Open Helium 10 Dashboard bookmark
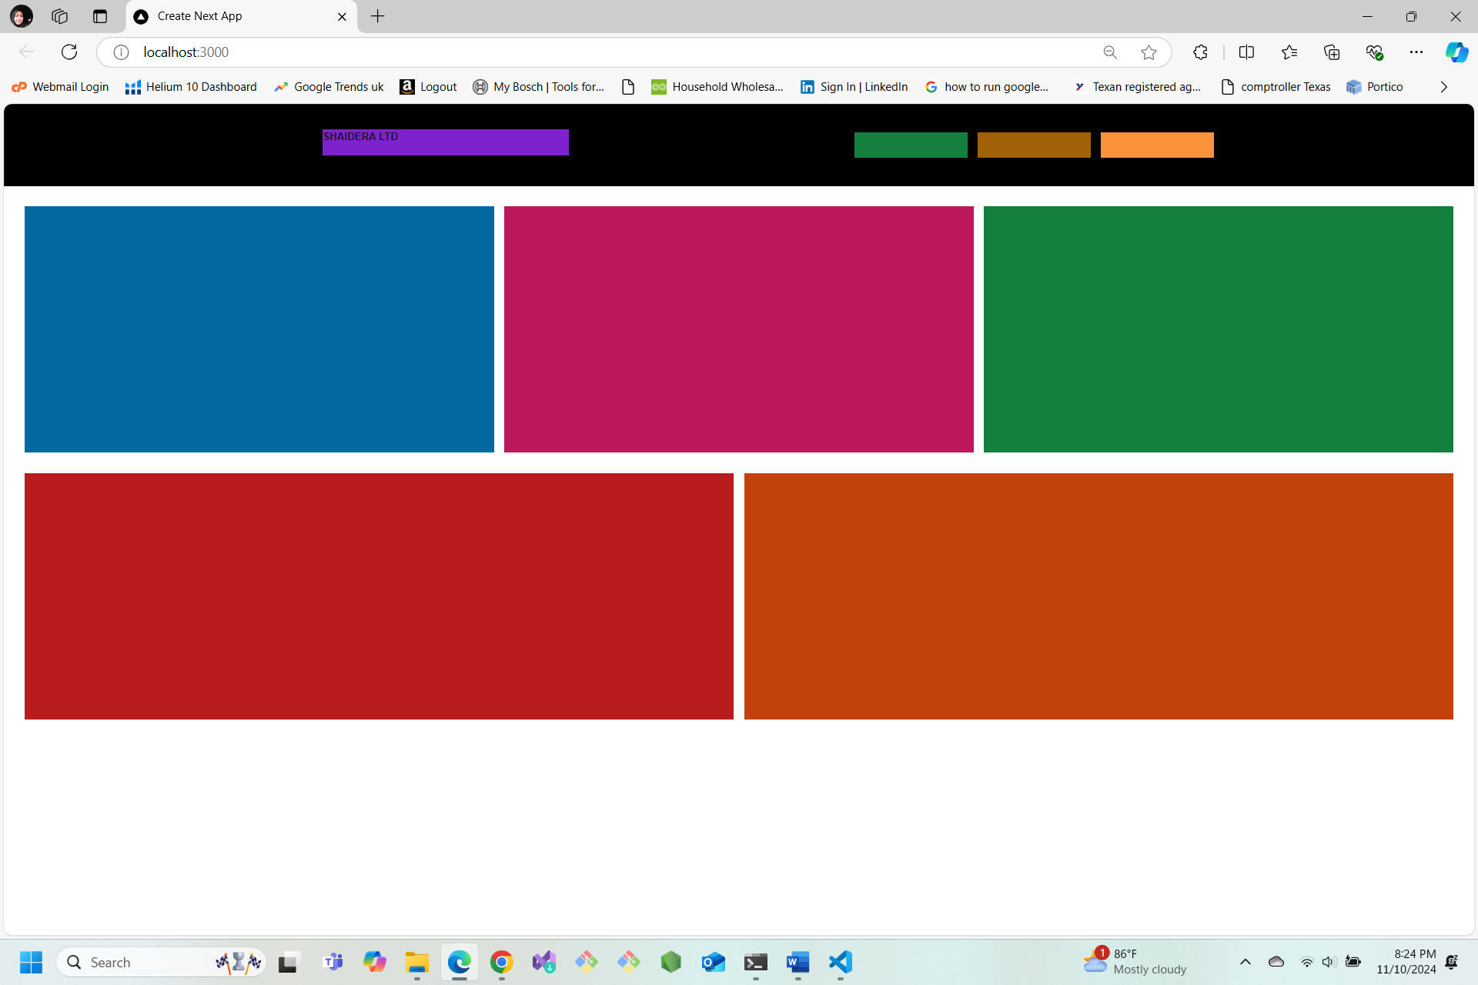This screenshot has height=985, width=1478. click(191, 87)
